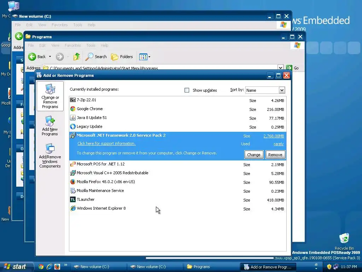Expand the Back button history arrow
Image resolution: width=362 pixels, height=272 pixels.
[50, 57]
